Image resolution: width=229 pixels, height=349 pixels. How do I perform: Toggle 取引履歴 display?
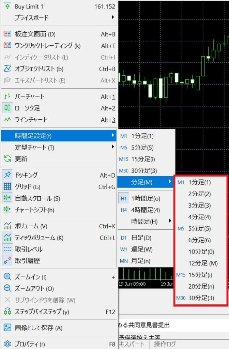pyautogui.click(x=59, y=261)
